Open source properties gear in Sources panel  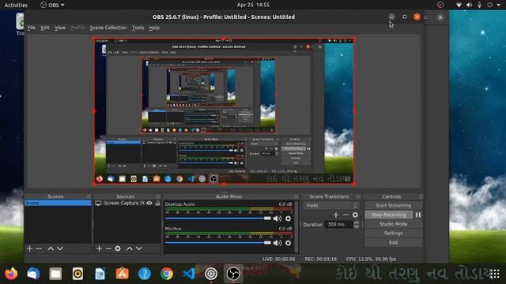tap(118, 248)
